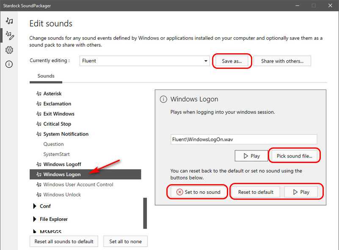Click the sound icon beside Critical Stop
The width and height of the screenshot is (339, 250).
pyautogui.click(x=39, y=124)
